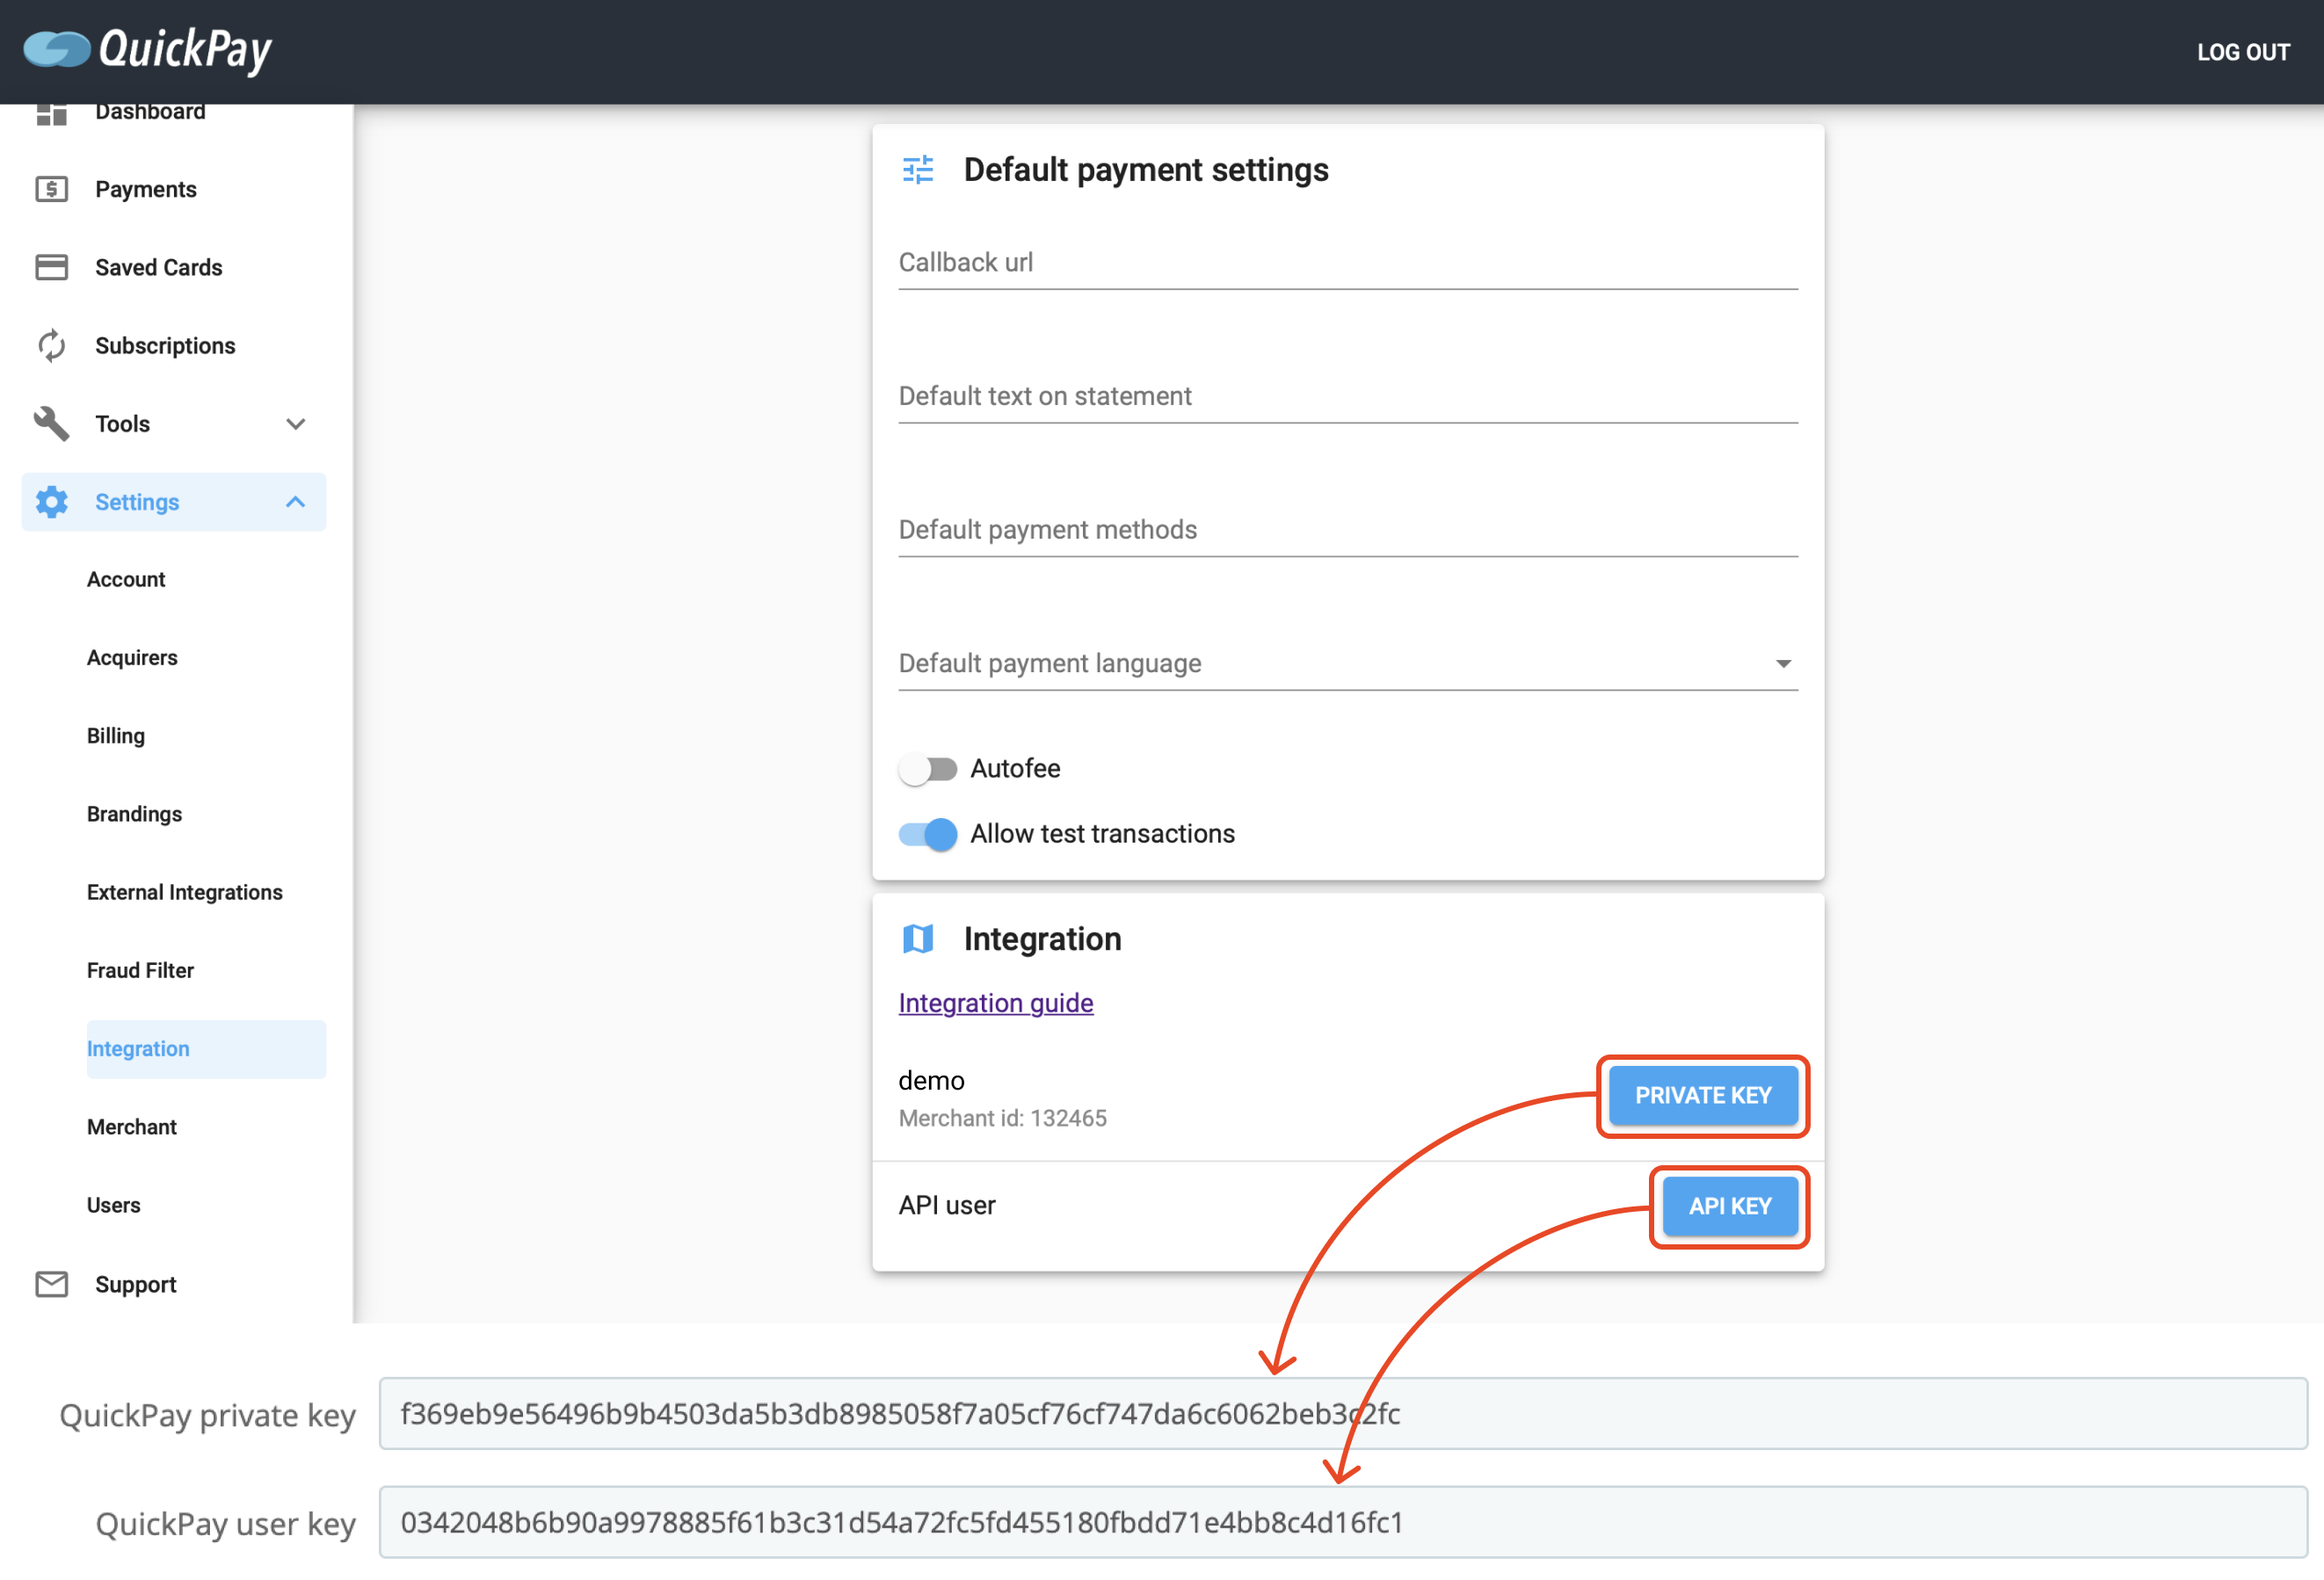Click the Saved Cards card icon
The height and width of the screenshot is (1580, 2324).
(51, 267)
